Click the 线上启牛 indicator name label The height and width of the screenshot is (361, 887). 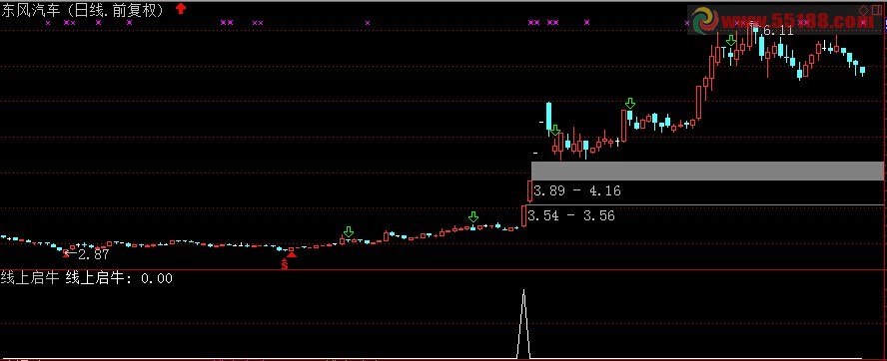pyautogui.click(x=30, y=278)
